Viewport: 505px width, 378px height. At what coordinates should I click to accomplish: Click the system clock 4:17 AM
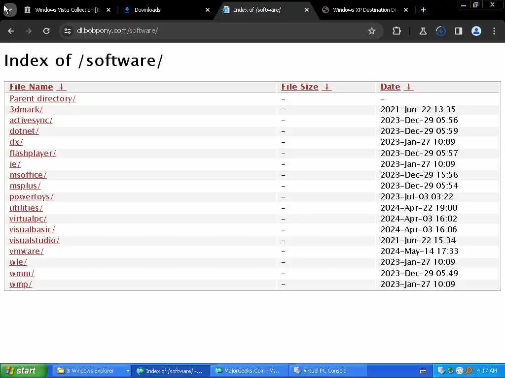pos(487,371)
